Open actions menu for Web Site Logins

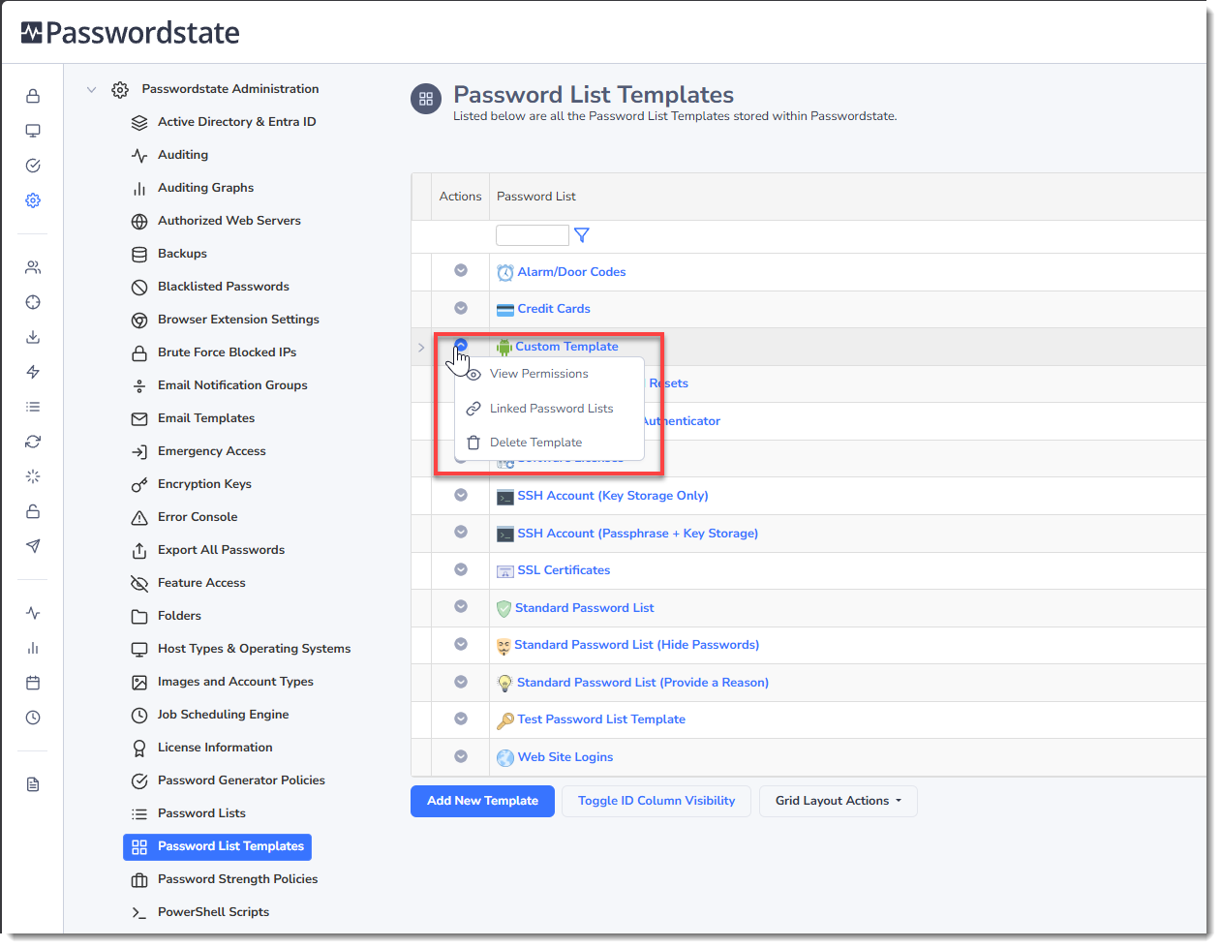click(x=461, y=756)
